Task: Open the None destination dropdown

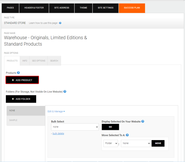Action: pos(136,143)
